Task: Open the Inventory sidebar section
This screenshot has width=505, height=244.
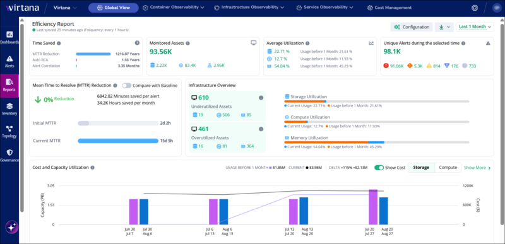Action: (x=9, y=109)
